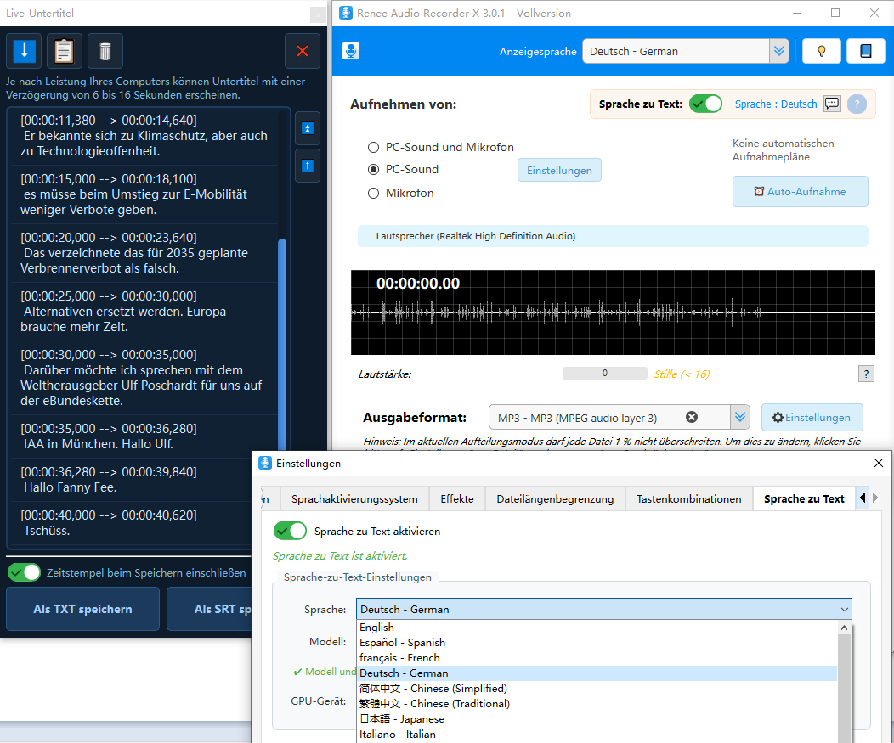Viewport: 894px width, 743px height.
Task: Click the Lautsprecher Realtek device bar
Action: pyautogui.click(x=613, y=236)
